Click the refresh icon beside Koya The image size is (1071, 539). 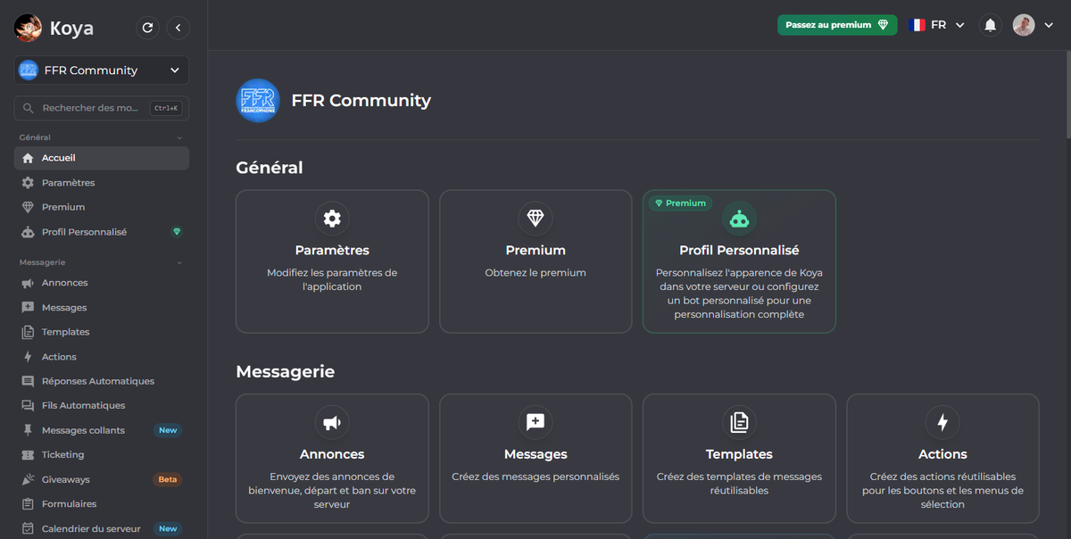148,28
